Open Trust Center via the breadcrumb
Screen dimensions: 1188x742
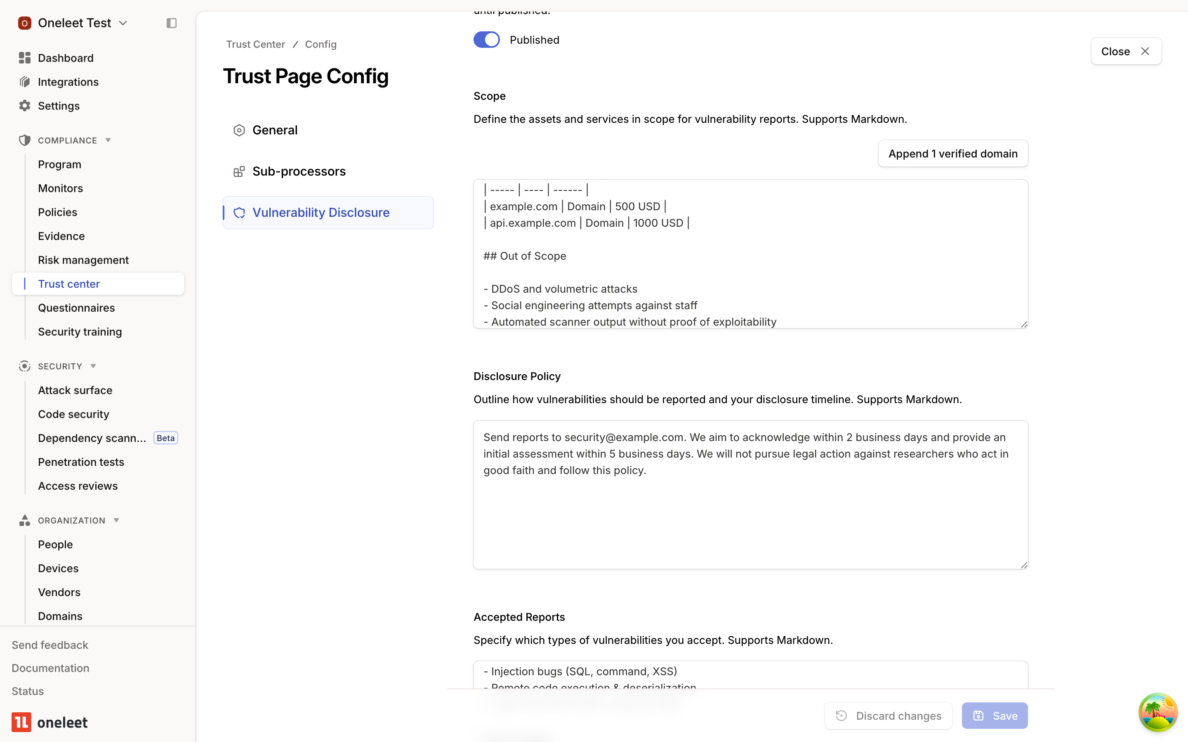(256, 44)
